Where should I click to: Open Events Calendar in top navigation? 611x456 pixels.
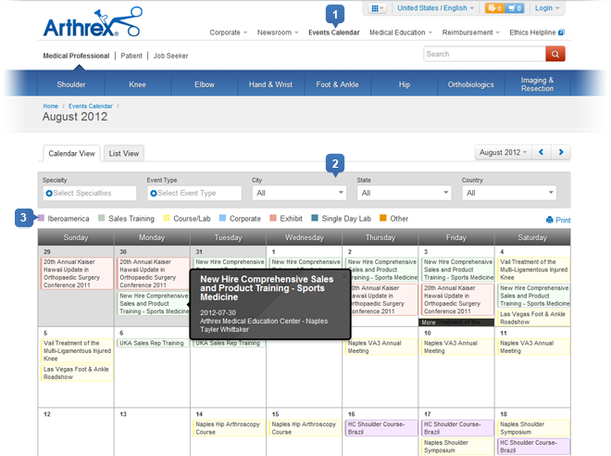334,32
